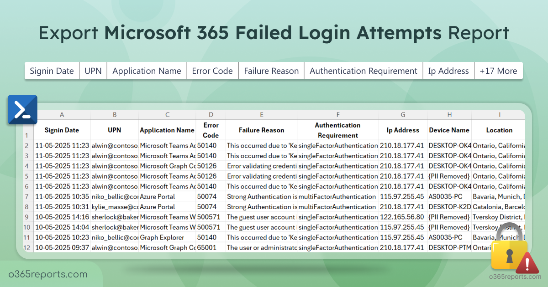Click the blue PowerShell icon

click(22, 110)
